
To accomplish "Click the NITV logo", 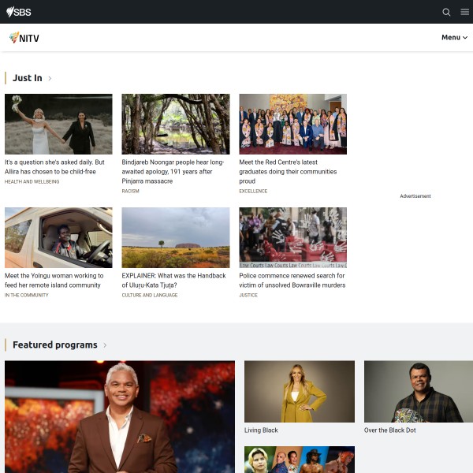I will point(24,38).
